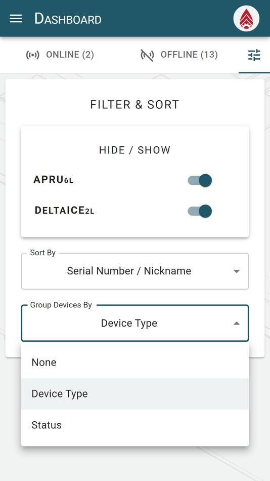Screen dimensions: 270x481
Task: Click the DeltaICE2L device label
Action: 64,211
